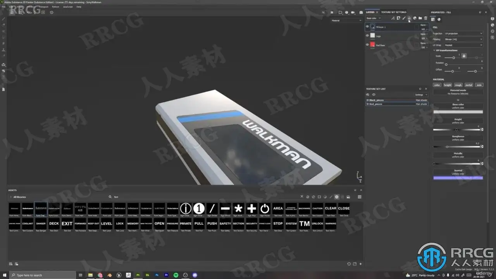Open the File menu
Viewport: 496px width, 279px height.
click(4, 7)
